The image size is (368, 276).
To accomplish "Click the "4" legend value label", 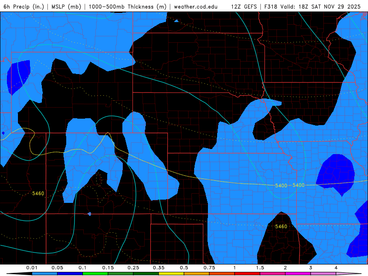I will [336, 268].
